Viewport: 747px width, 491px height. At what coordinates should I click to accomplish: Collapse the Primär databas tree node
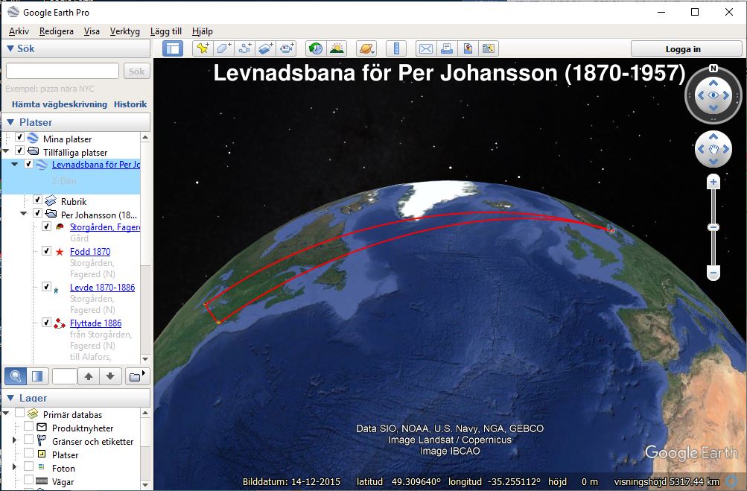point(6,414)
